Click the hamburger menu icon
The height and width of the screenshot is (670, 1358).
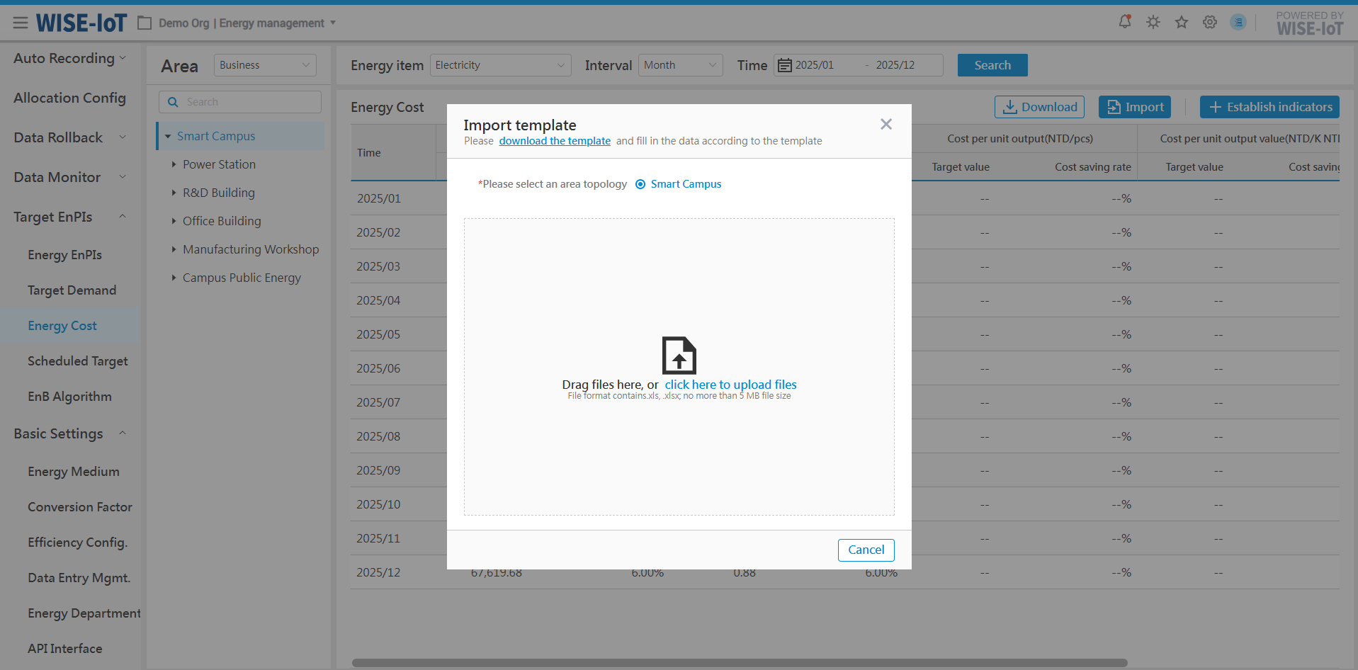(21, 23)
